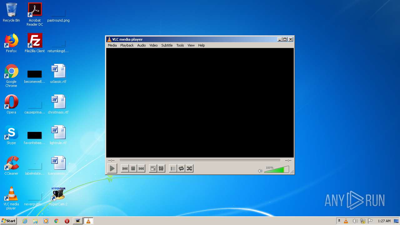
Task: Click the Next media button
Action: click(x=141, y=168)
